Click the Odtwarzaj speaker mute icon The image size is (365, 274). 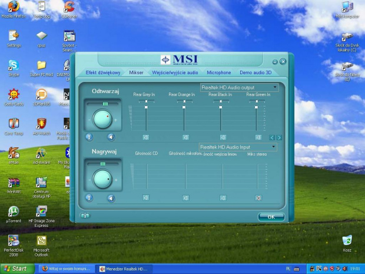111,137
